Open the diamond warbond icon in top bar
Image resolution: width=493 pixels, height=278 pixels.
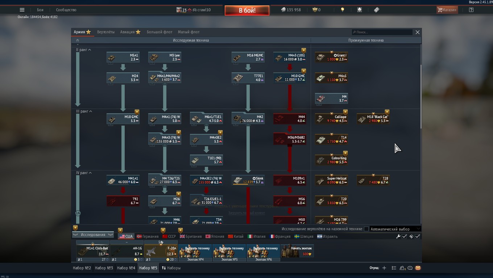click(x=360, y=10)
